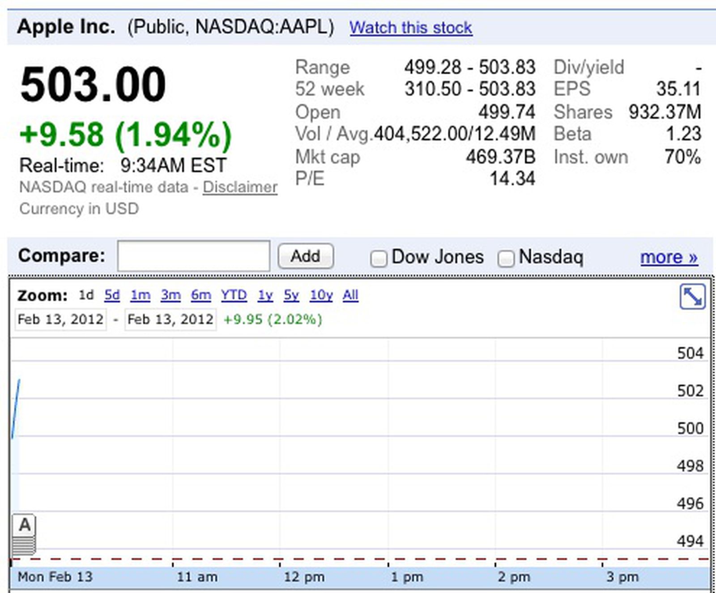Open the Watch this stock link
The image size is (716, 593).
(x=410, y=27)
